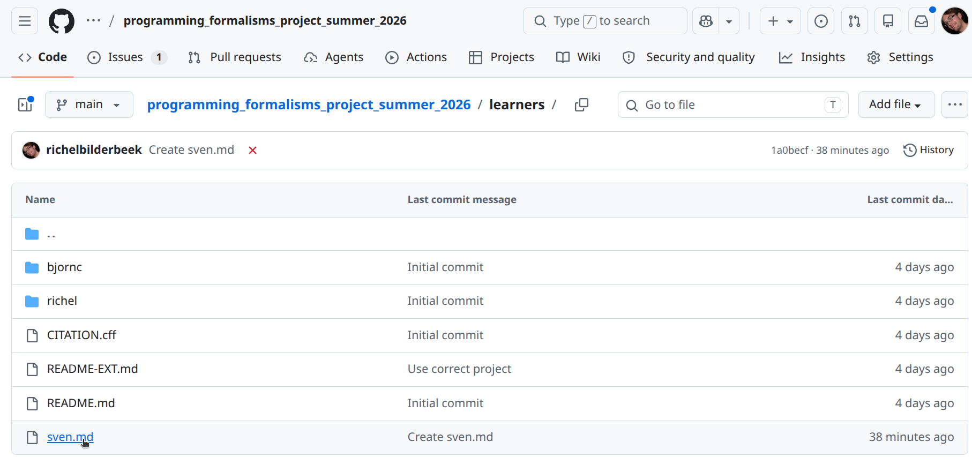Viewport: 972px width, 457px height.
Task: Open global issues icon in header
Action: 820,21
